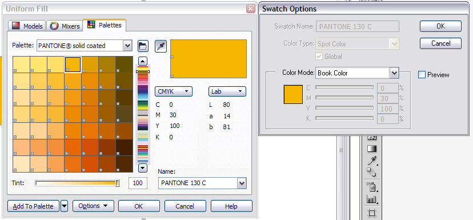Screen dimensions: 473x220
Task: Open the CMYK color model dropdown
Action: pos(174,91)
